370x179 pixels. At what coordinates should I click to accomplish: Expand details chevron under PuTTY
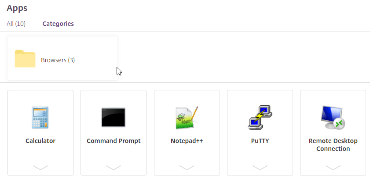[260, 168]
